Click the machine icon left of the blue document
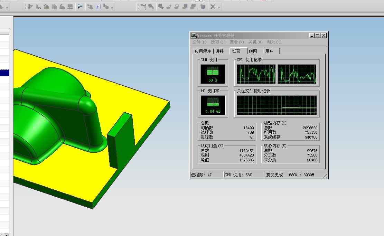 (x=90, y=7)
